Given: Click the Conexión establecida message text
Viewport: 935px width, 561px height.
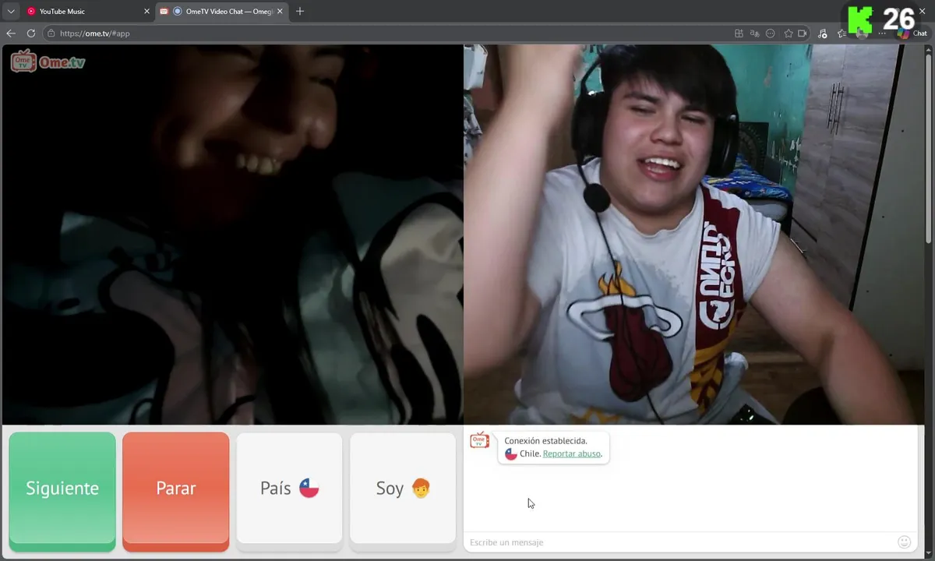Looking at the screenshot, I should [x=546, y=441].
